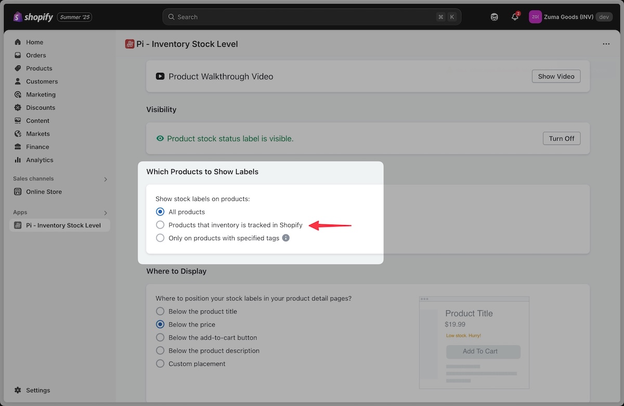This screenshot has width=624, height=406.
Task: Choose Custom placement option
Action: tap(160, 364)
